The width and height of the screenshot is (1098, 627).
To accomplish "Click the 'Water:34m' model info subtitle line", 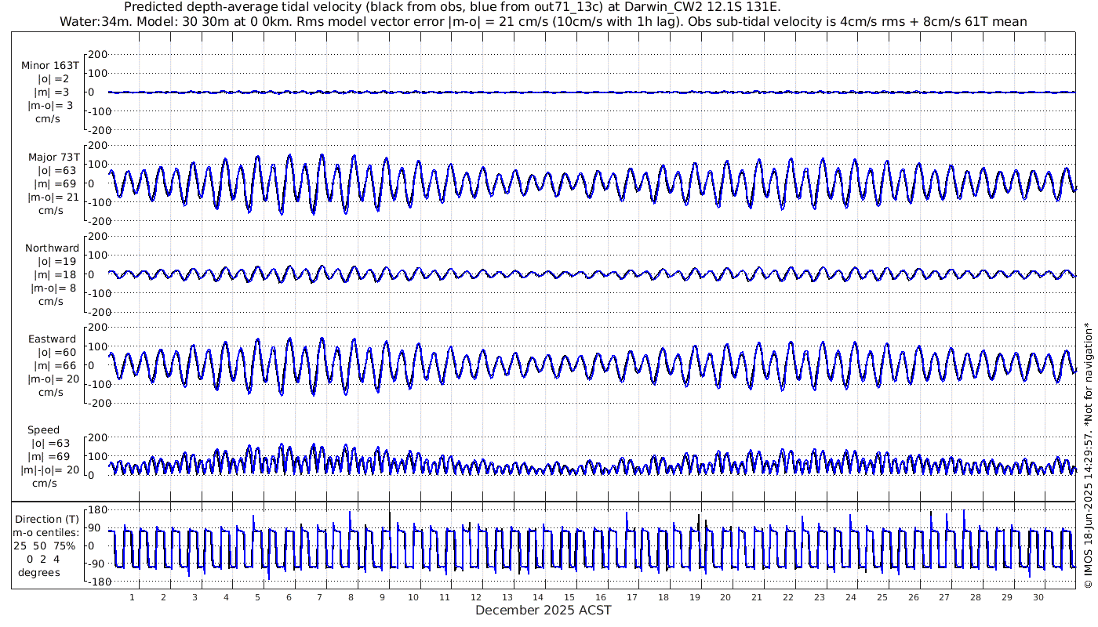I will pos(543,21).
